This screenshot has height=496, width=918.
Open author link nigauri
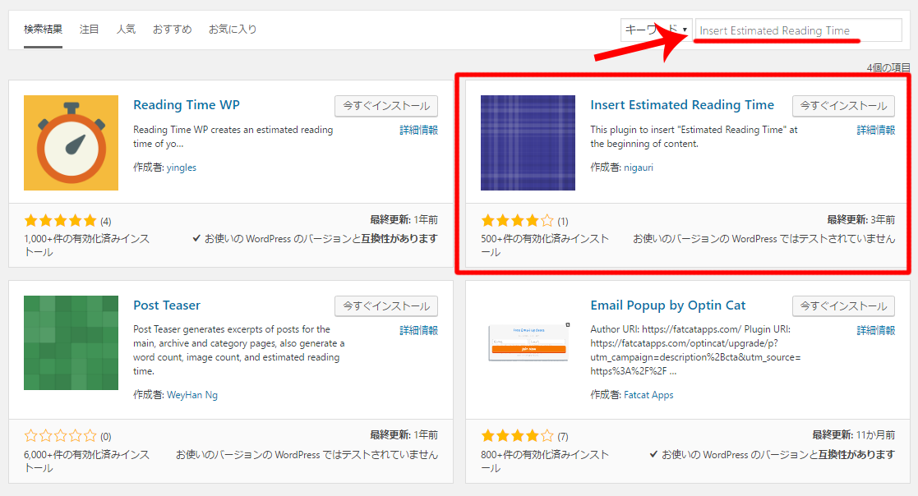[x=638, y=168]
